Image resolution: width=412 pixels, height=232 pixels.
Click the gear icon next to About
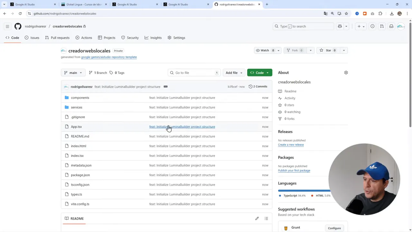[x=346, y=72]
